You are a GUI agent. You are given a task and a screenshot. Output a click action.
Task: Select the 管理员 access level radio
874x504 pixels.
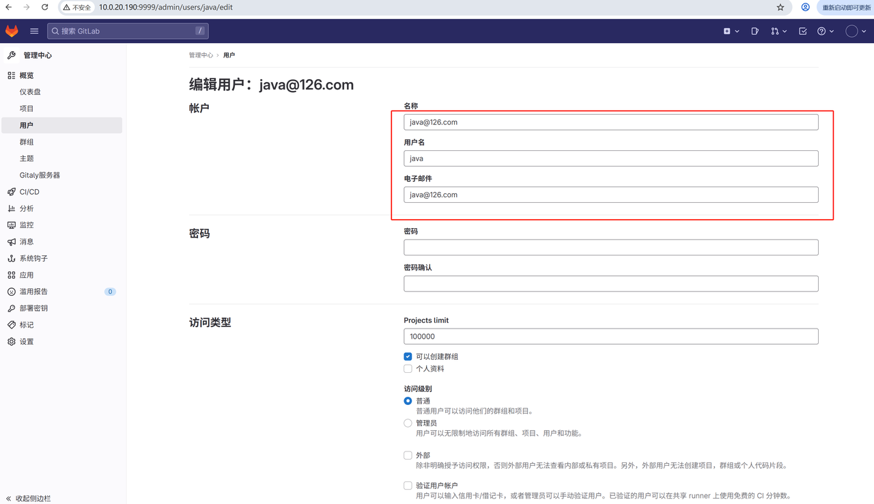(x=408, y=423)
